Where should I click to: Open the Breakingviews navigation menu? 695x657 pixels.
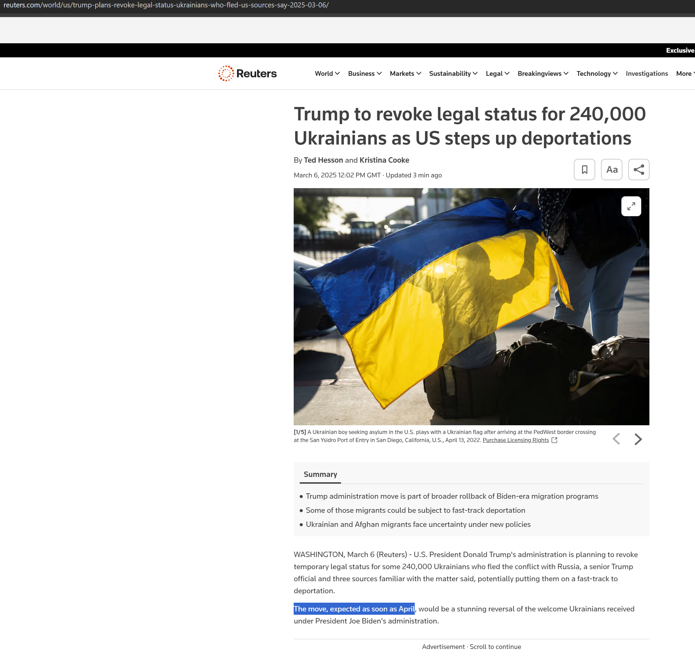542,73
